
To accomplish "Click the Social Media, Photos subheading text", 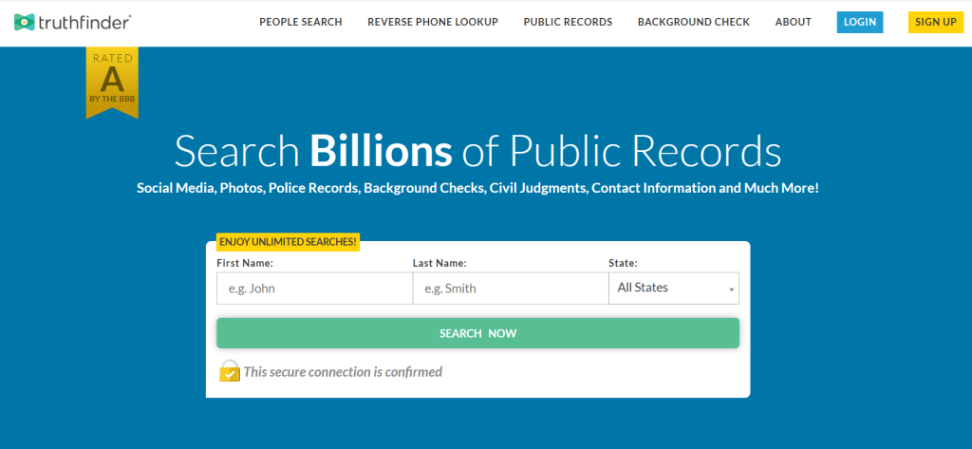I will 477,188.
